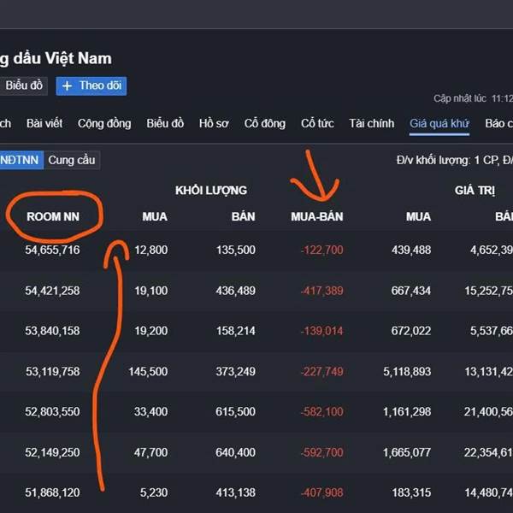
Task: Click the Theo dõi follow button
Action: click(x=91, y=86)
